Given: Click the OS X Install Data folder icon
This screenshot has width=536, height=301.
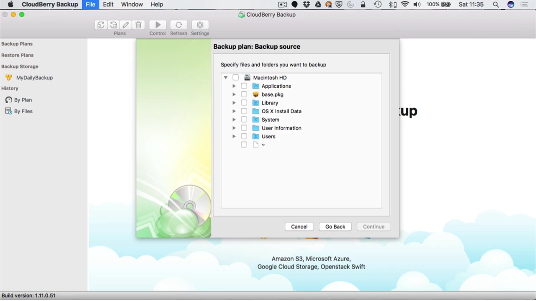Looking at the screenshot, I should (x=256, y=111).
